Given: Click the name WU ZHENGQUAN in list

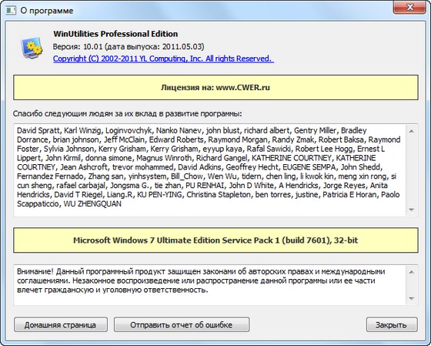Looking at the screenshot, I should pos(92,204).
